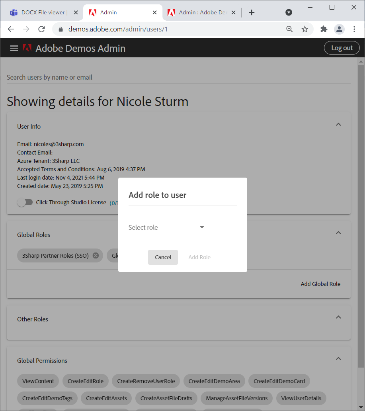
Task: Click the Add Role button
Action: click(x=199, y=257)
